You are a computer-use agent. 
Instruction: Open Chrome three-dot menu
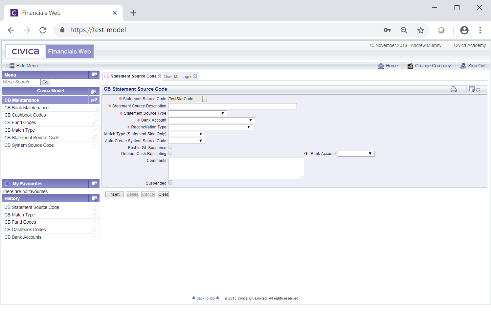point(480,30)
